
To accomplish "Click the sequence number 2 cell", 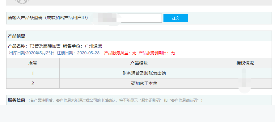I will (x=33, y=83).
